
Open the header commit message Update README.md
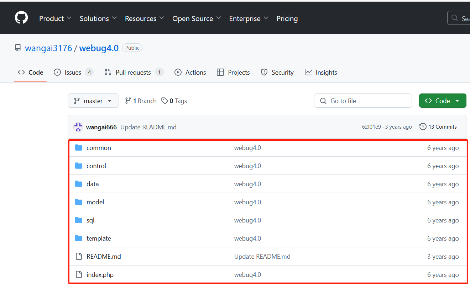click(x=148, y=127)
